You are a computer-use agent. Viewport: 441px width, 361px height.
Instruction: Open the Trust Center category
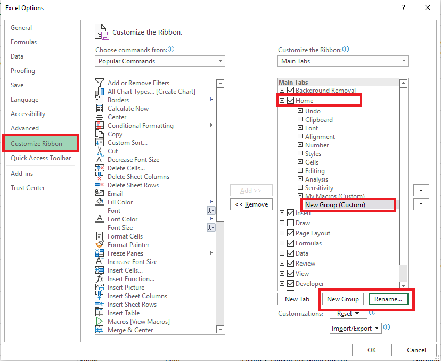tap(28, 188)
